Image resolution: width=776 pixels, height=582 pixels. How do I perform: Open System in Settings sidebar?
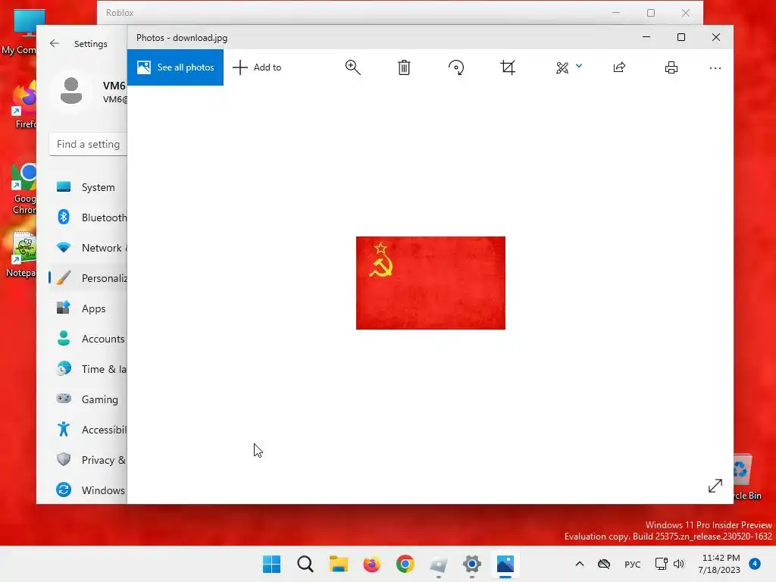pyautogui.click(x=88, y=187)
